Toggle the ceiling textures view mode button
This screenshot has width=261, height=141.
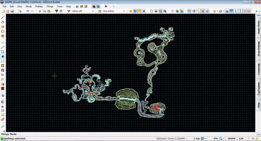(x=165, y=11)
